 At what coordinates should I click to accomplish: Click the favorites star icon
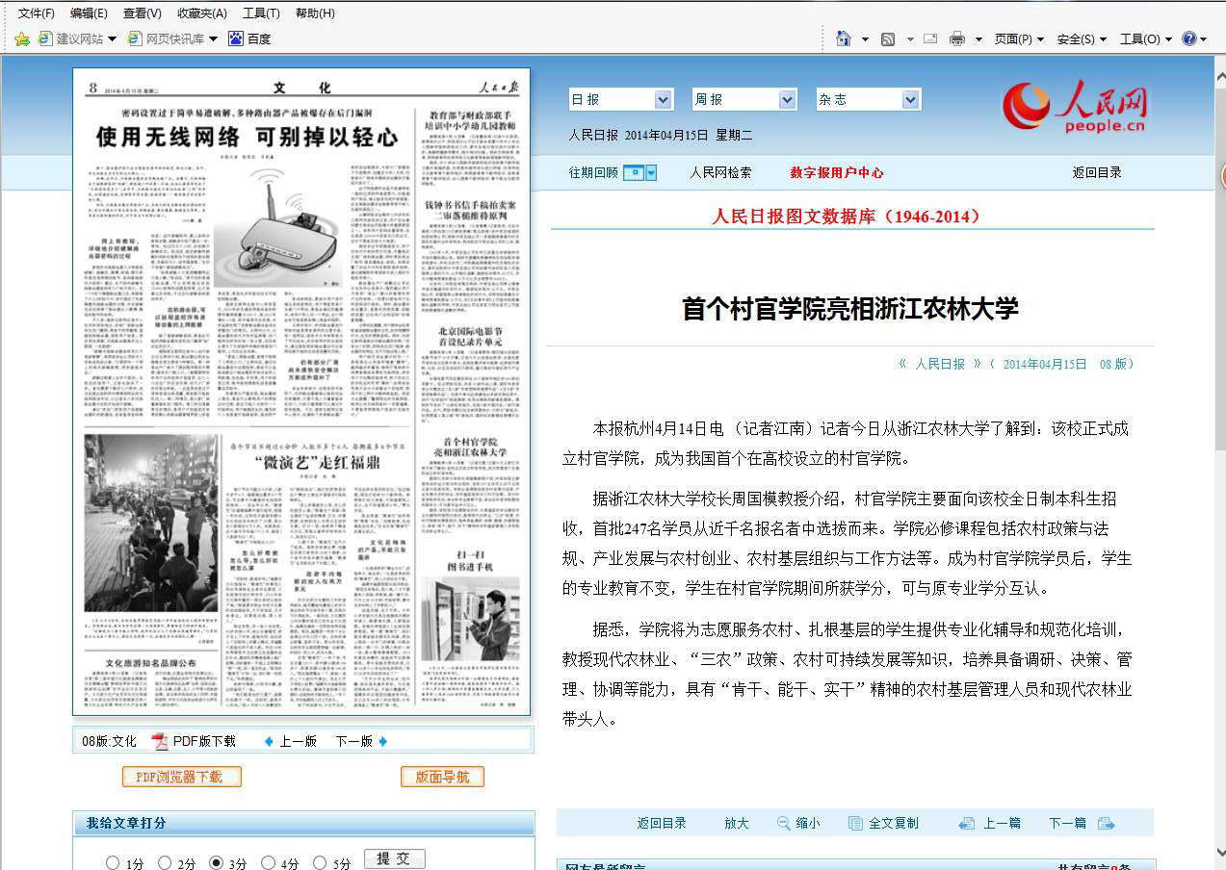tap(22, 39)
